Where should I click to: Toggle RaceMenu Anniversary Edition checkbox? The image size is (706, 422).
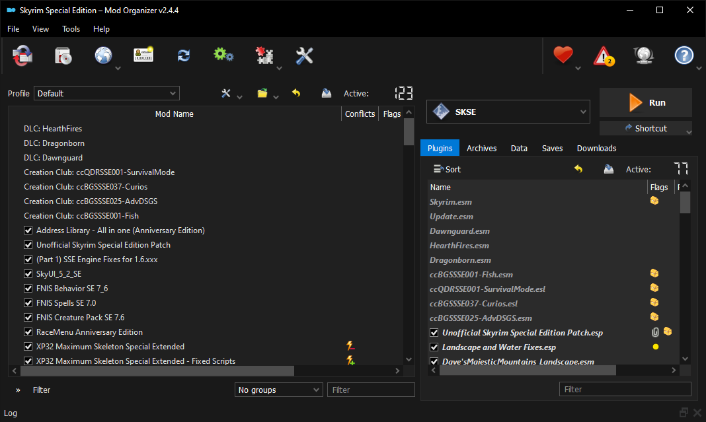coord(28,332)
